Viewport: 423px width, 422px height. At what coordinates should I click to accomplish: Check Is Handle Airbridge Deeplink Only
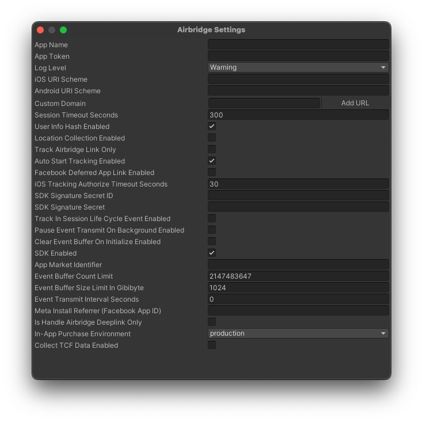click(212, 322)
